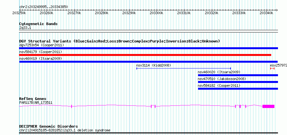
Task: Open the 2q33.1 deletion syndrome label
Action: tap(65, 130)
